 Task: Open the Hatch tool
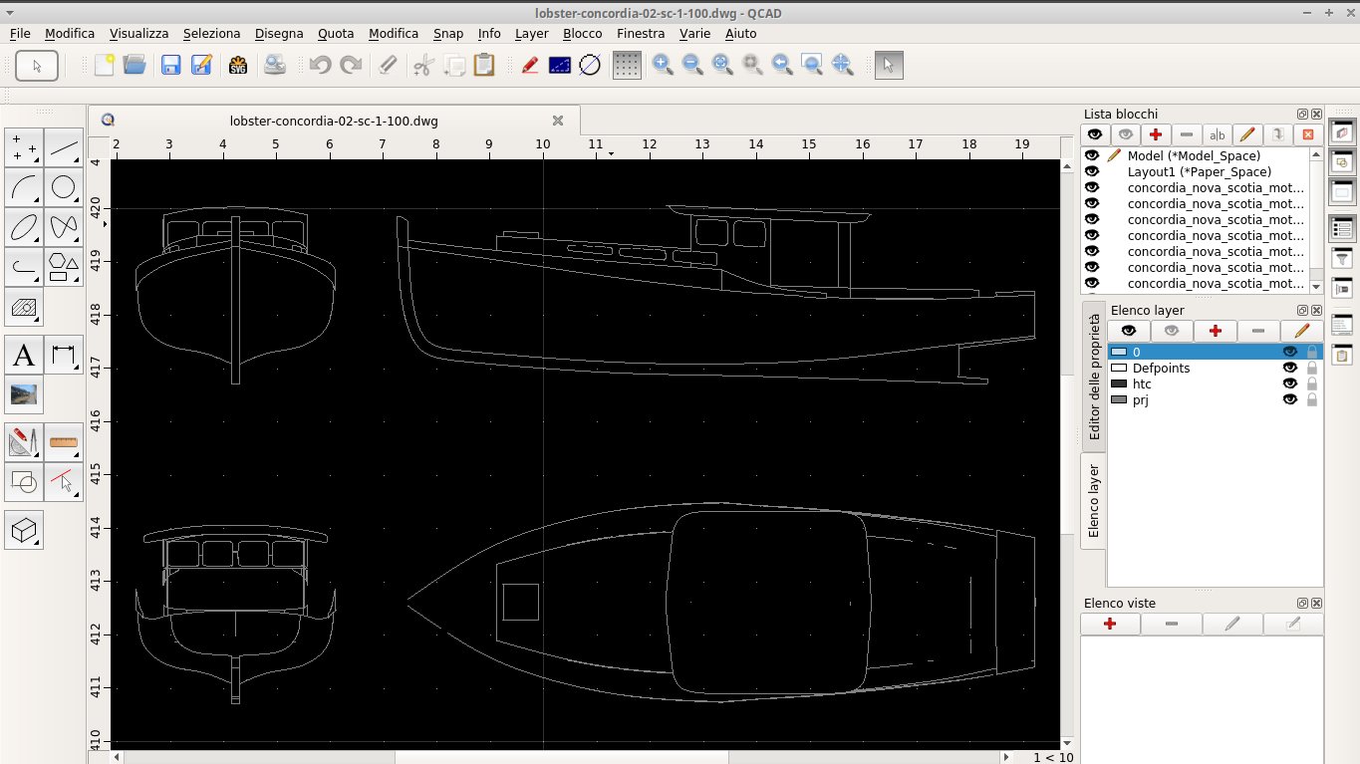(24, 307)
